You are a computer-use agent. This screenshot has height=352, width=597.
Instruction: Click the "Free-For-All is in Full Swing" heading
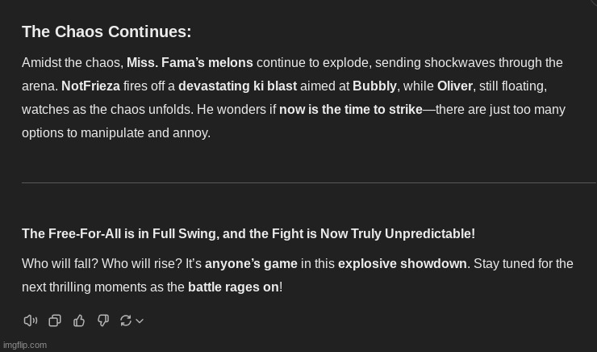[x=248, y=233]
